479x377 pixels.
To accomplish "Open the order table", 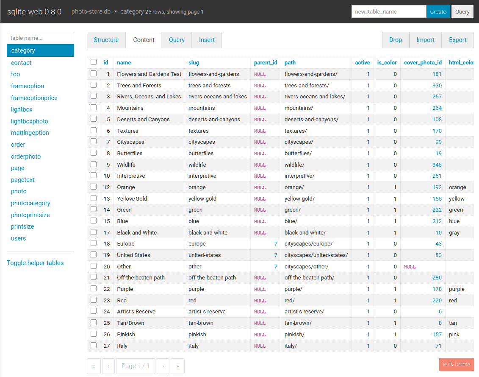I will (18, 145).
